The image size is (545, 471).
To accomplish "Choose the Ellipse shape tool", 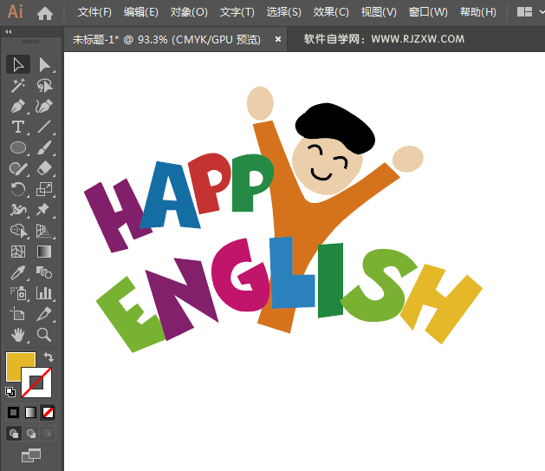I will pyautogui.click(x=17, y=148).
